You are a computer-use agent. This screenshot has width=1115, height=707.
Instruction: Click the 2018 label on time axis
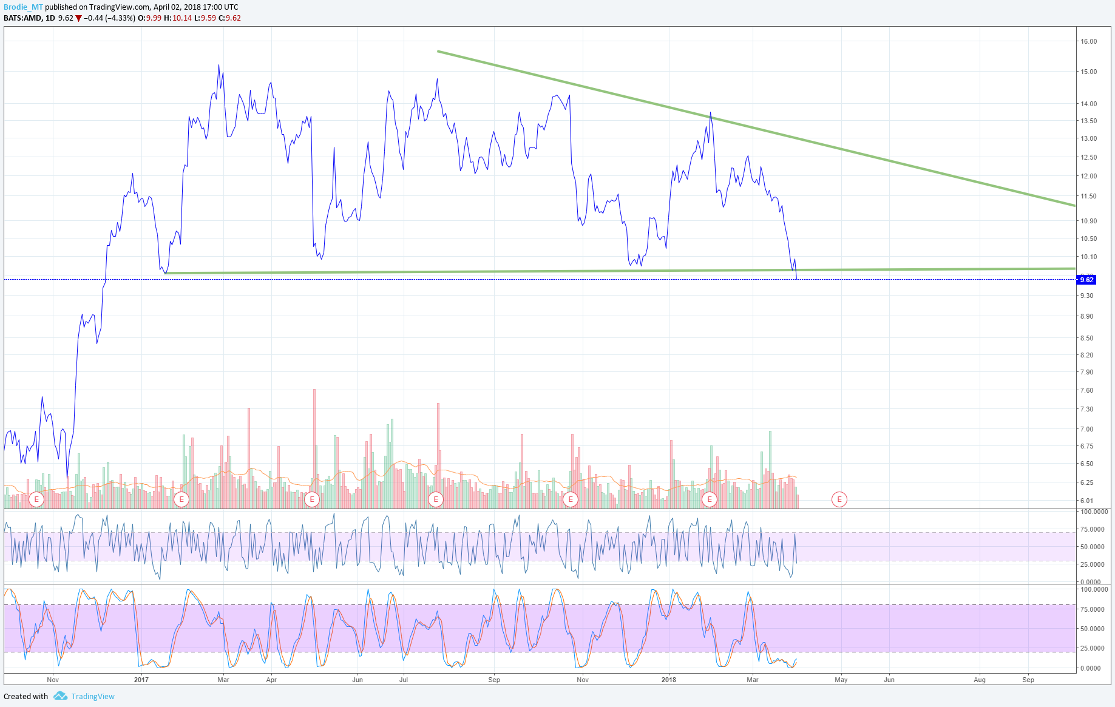669,680
